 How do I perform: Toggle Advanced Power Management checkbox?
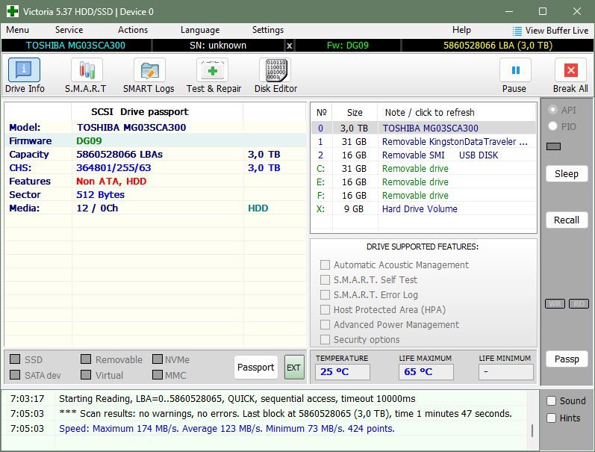pyautogui.click(x=325, y=324)
